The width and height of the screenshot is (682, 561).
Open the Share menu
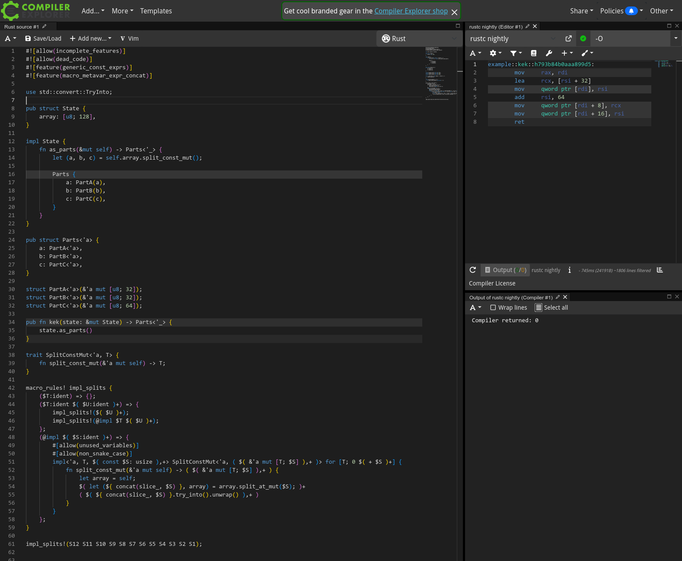point(581,11)
